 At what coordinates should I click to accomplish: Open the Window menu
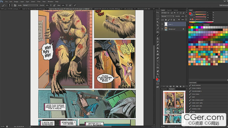(x=51, y=2)
